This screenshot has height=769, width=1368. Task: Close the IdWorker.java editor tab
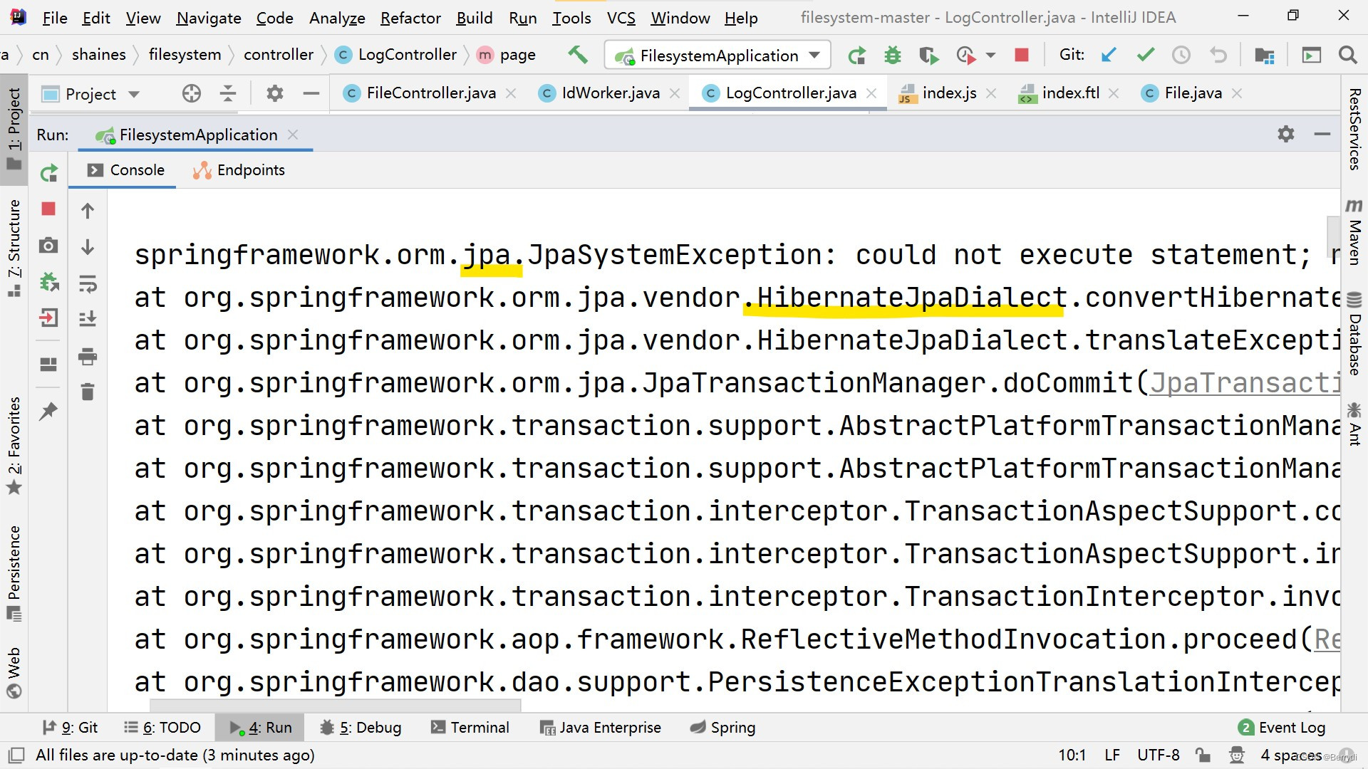[x=675, y=93]
